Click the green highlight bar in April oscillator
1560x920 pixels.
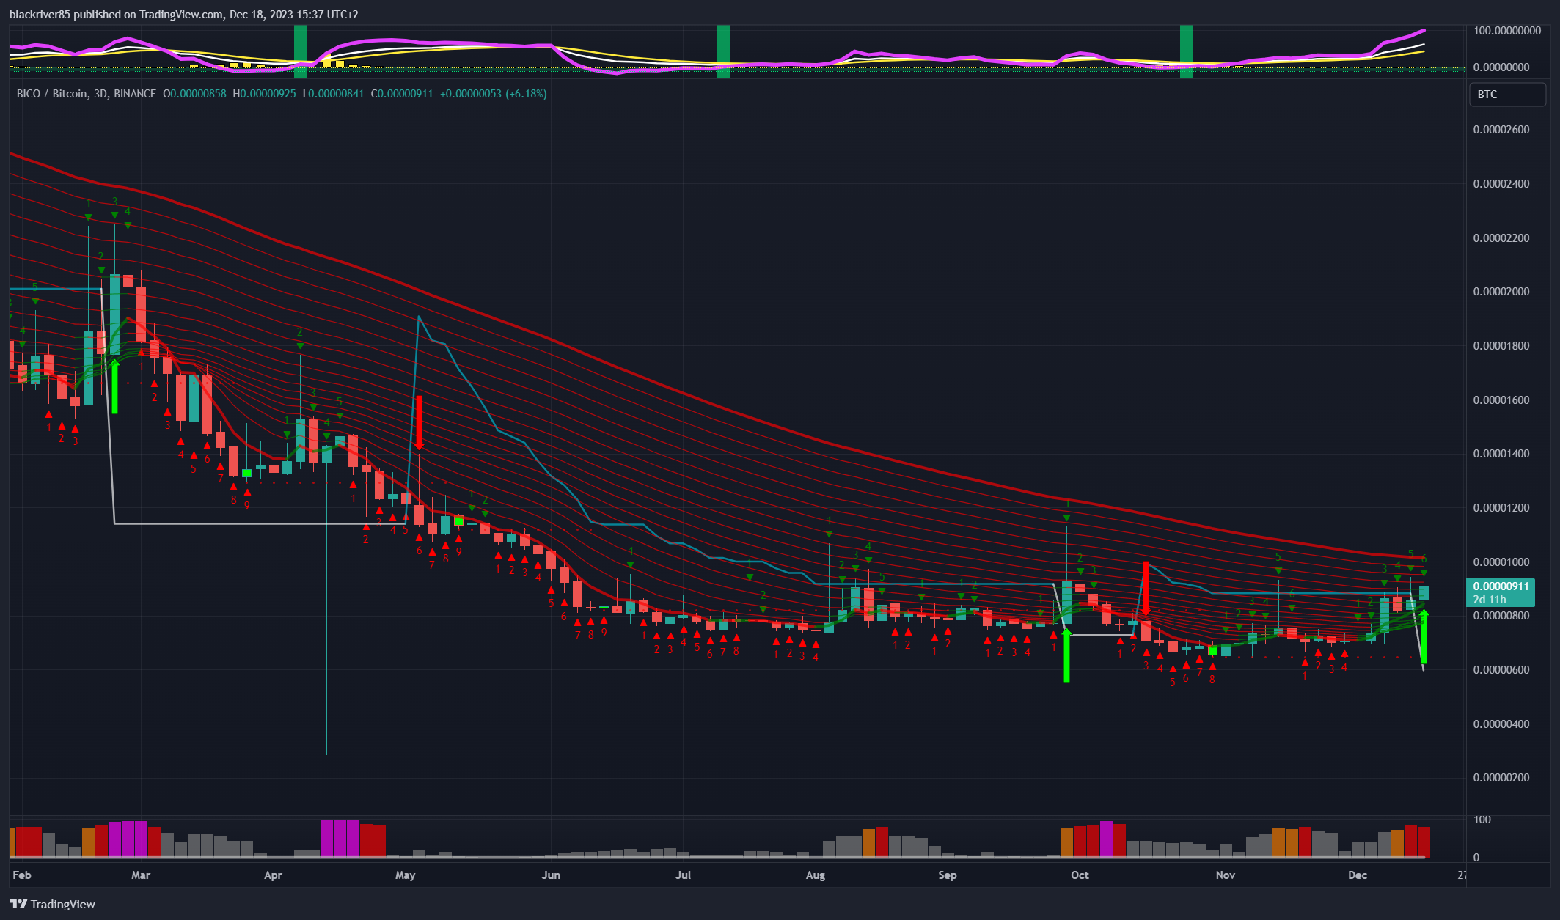[301, 51]
